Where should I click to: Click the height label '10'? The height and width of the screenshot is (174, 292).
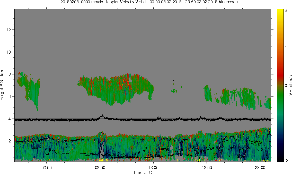[x=8, y=52]
